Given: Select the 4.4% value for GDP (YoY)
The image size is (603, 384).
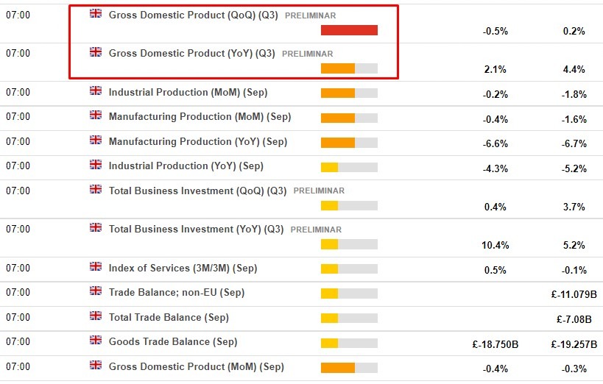Looking at the screenshot, I should click(x=574, y=70).
